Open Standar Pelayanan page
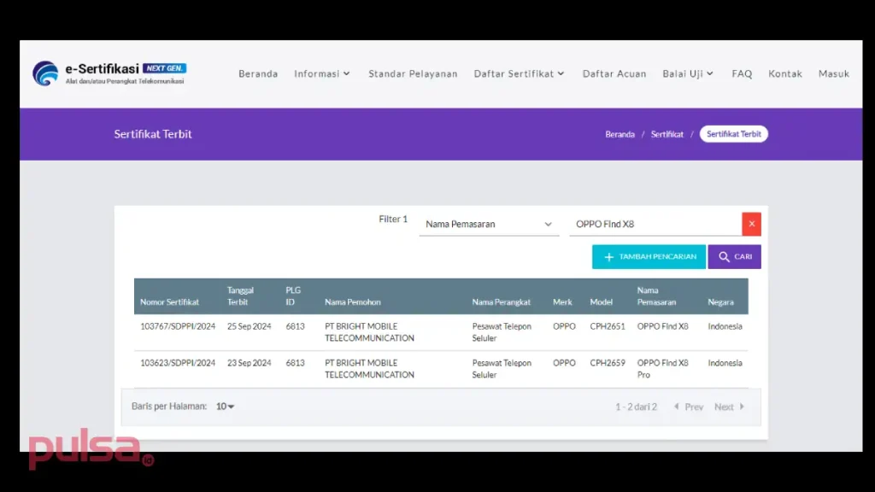The image size is (875, 492). [413, 73]
